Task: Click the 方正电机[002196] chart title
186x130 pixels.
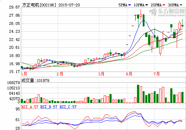Action: [39, 5]
